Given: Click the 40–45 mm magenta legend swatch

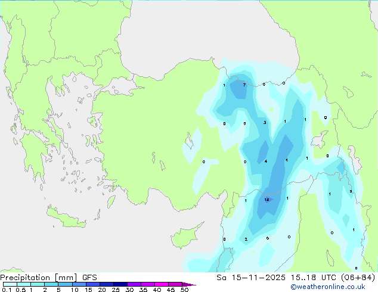Looking at the screenshot, I should [162, 284].
